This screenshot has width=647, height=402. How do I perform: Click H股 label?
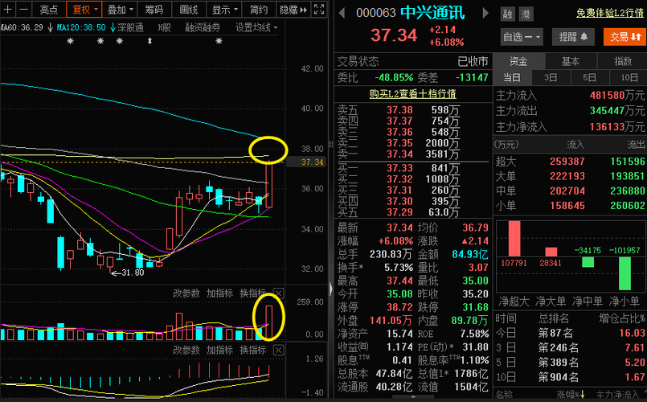pyautogui.click(x=164, y=27)
